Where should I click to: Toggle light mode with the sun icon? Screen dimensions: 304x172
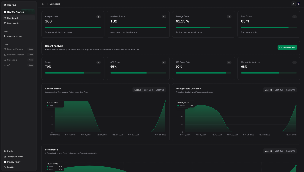(293, 4)
